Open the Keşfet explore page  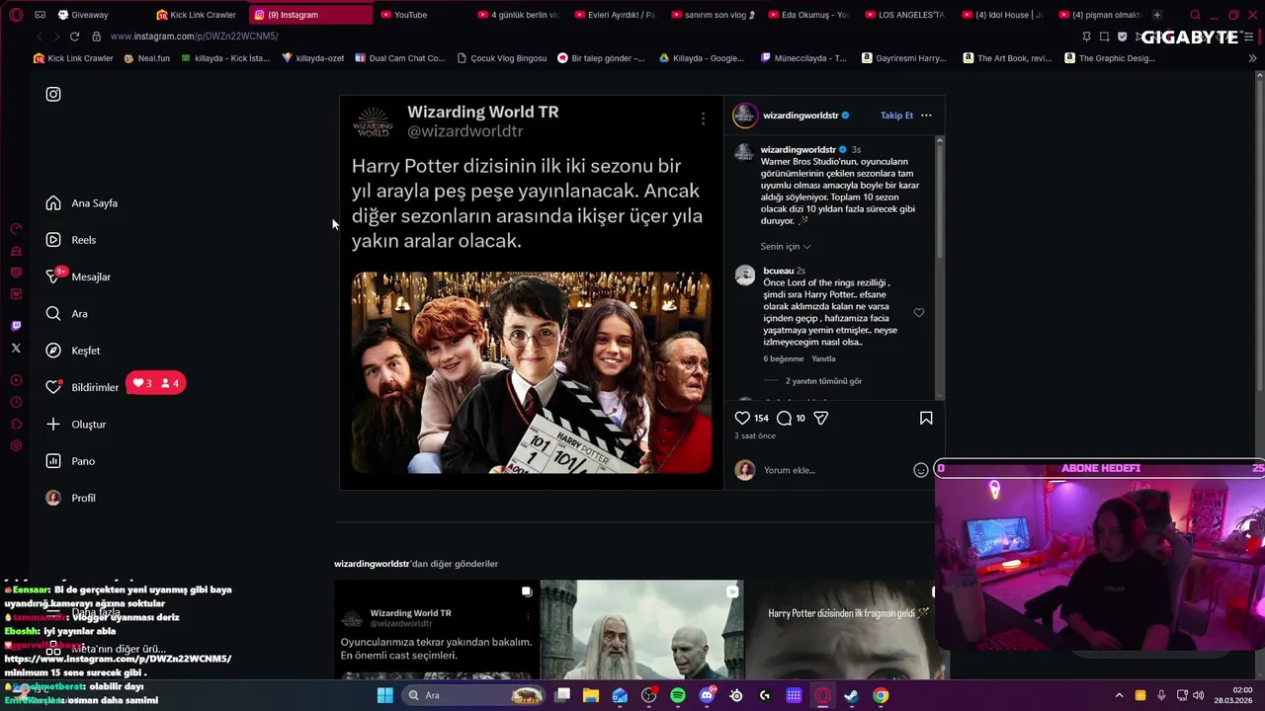tap(73, 351)
